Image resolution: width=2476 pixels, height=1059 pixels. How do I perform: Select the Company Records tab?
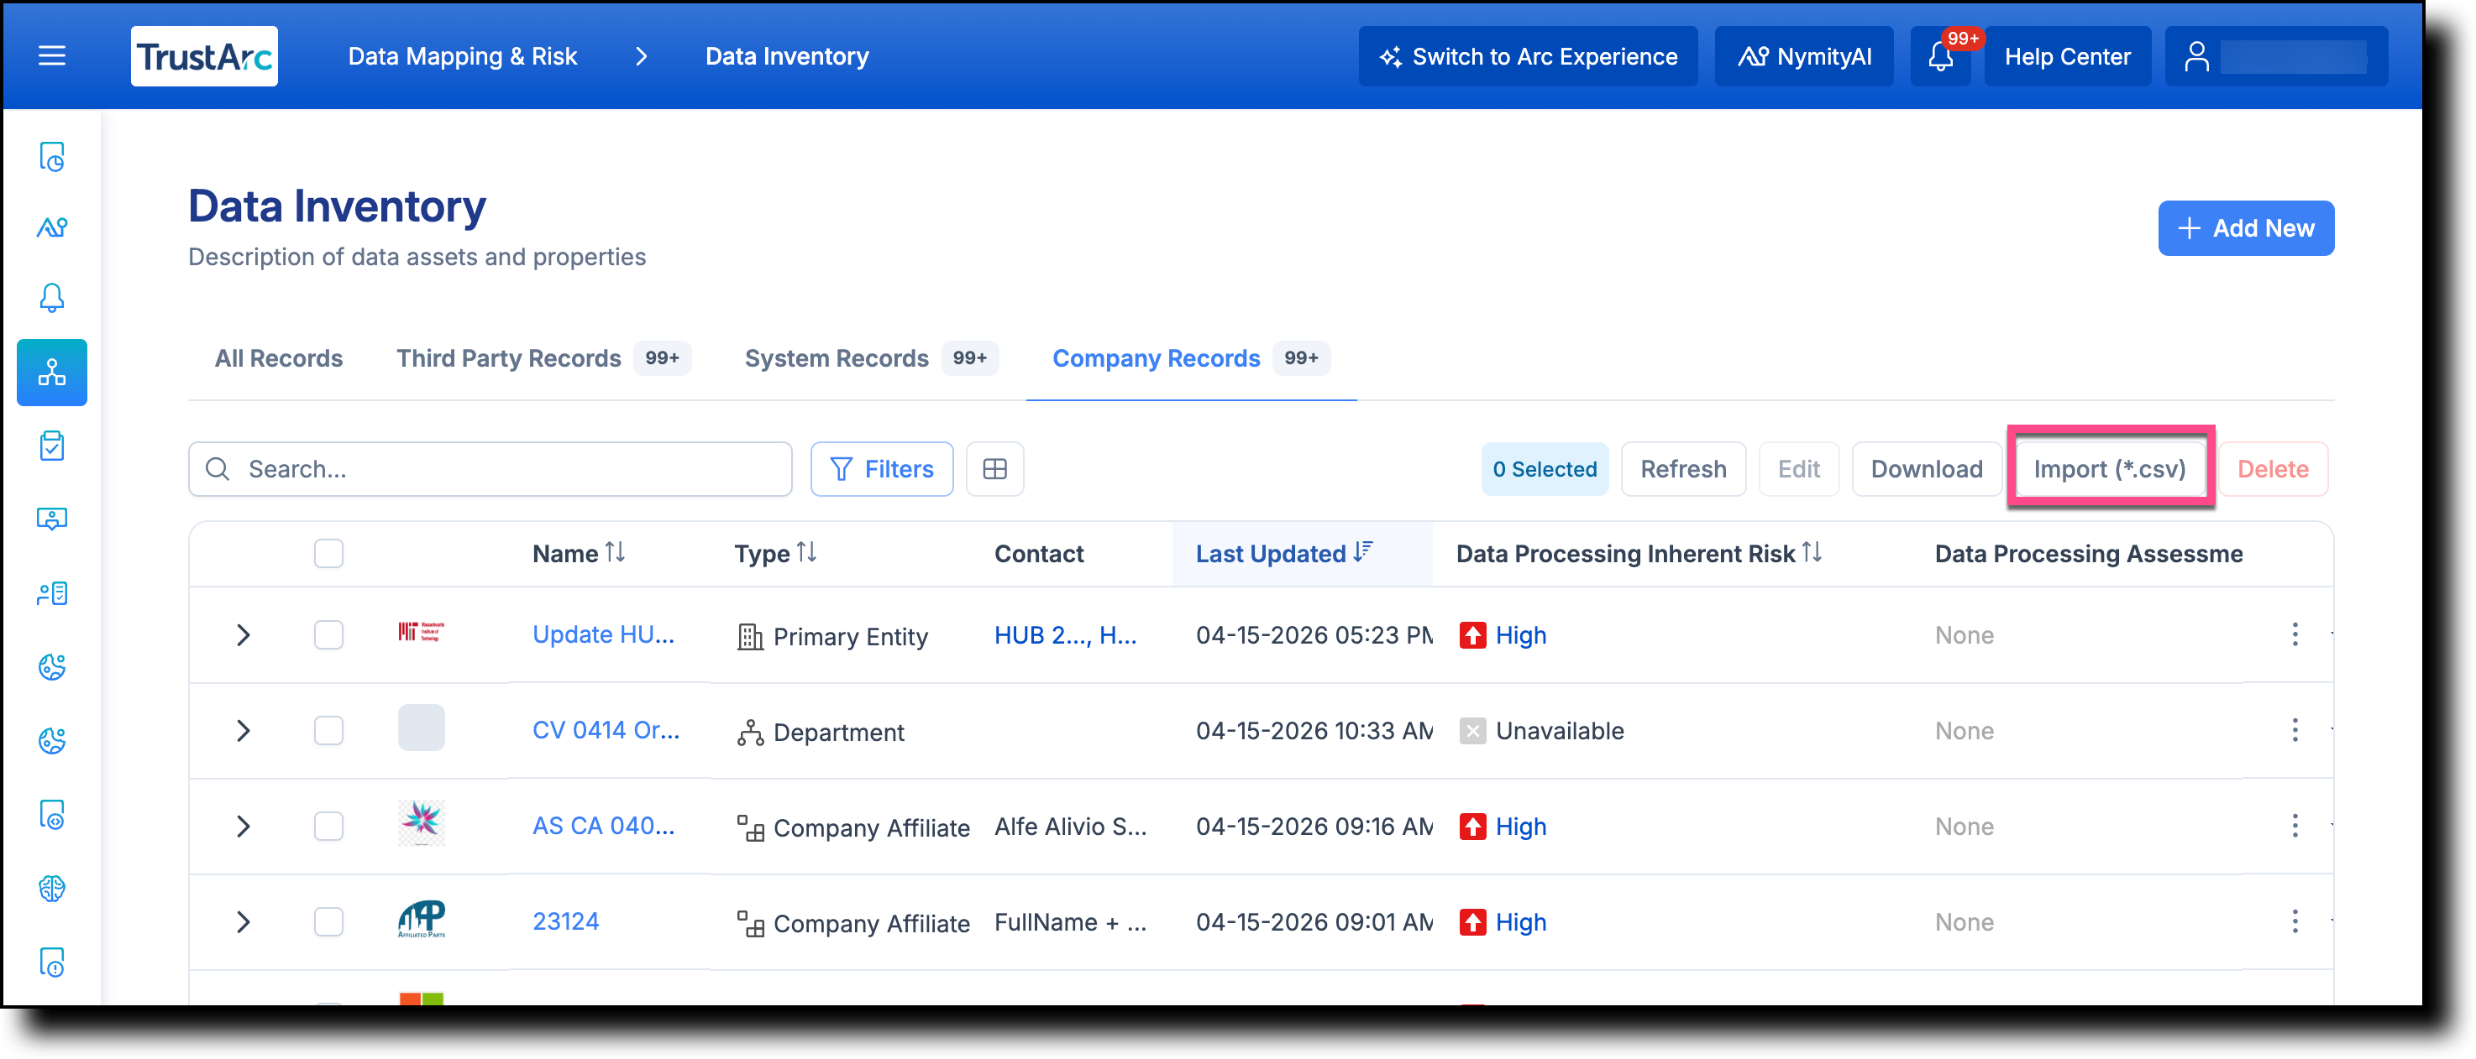1191,358
